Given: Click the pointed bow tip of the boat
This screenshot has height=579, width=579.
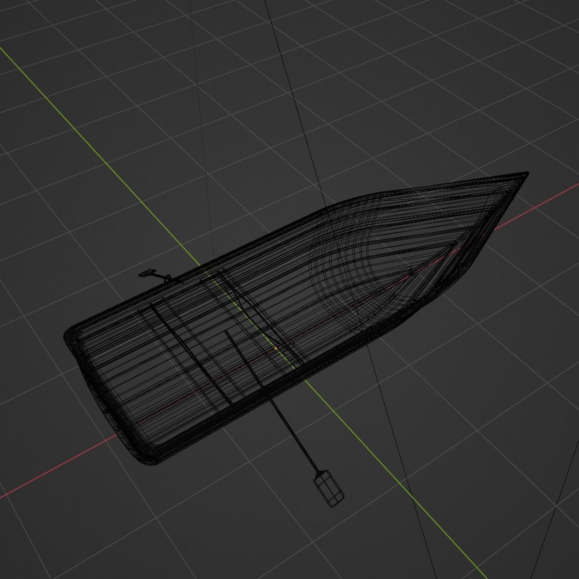Looking at the screenshot, I should (526, 174).
